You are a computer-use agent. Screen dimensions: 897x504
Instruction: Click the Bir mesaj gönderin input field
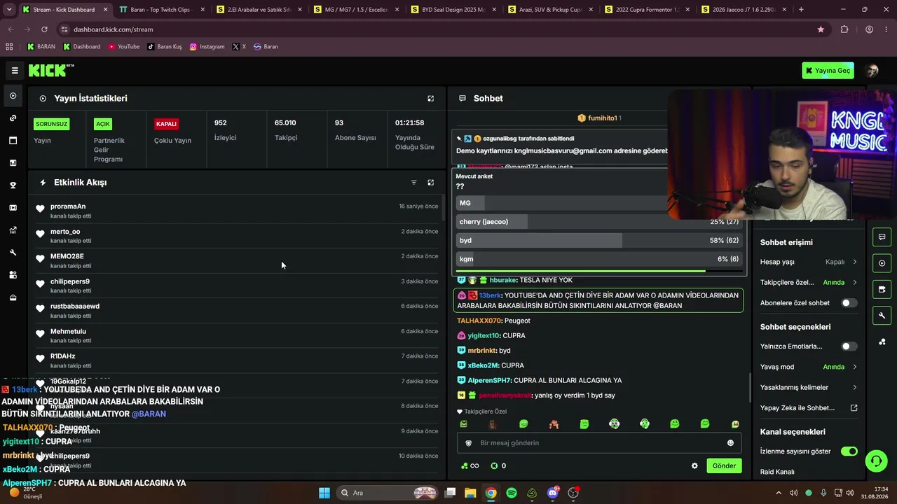coord(599,443)
